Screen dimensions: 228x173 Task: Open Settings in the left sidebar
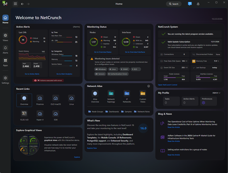[x=5, y=80]
